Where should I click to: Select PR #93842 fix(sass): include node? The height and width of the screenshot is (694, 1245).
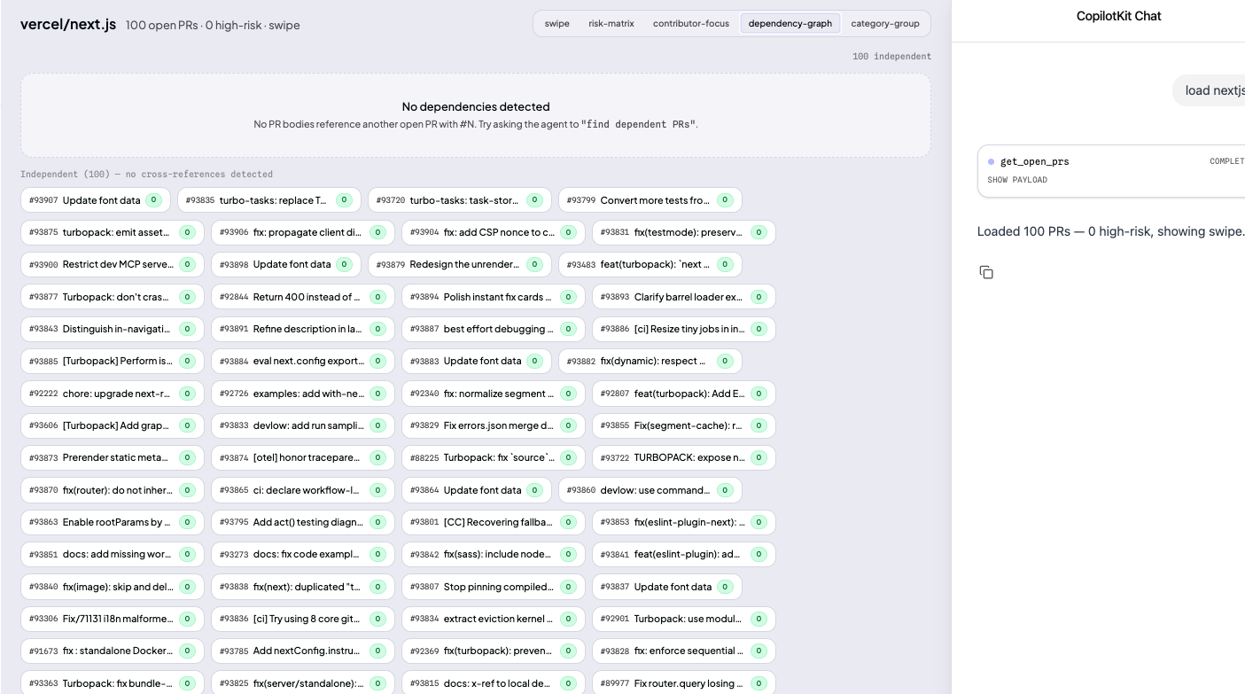(x=494, y=554)
